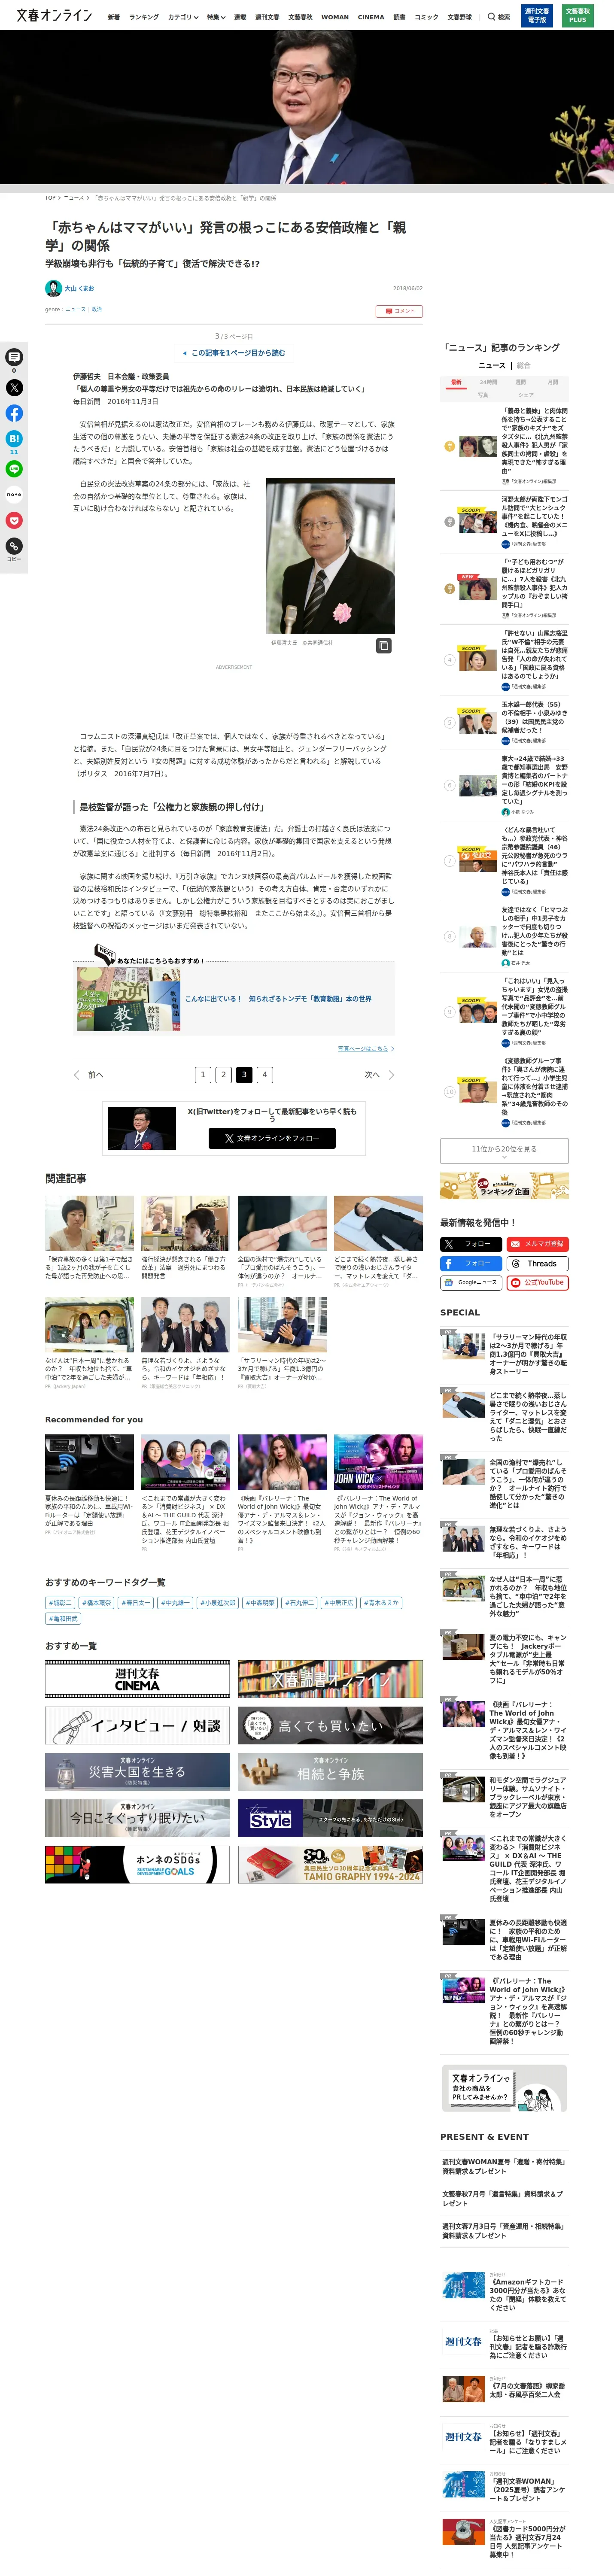Switch ranking to the 月間 tab
This screenshot has height=2576, width=614.
[x=553, y=382]
